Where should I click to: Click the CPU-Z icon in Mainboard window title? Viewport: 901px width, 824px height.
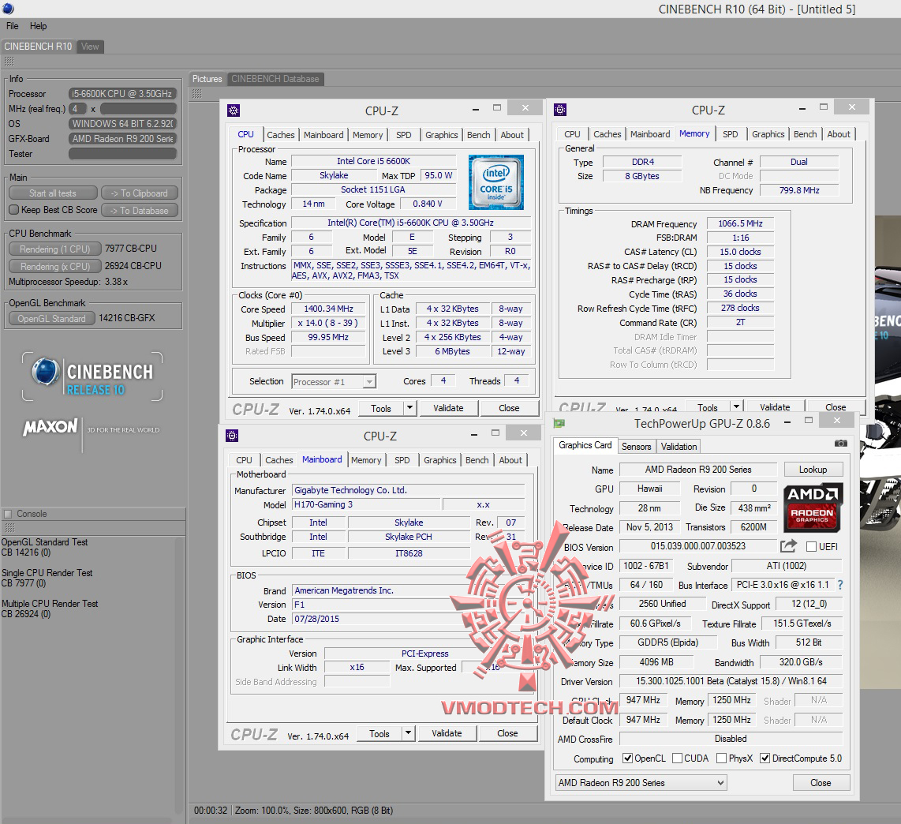232,436
